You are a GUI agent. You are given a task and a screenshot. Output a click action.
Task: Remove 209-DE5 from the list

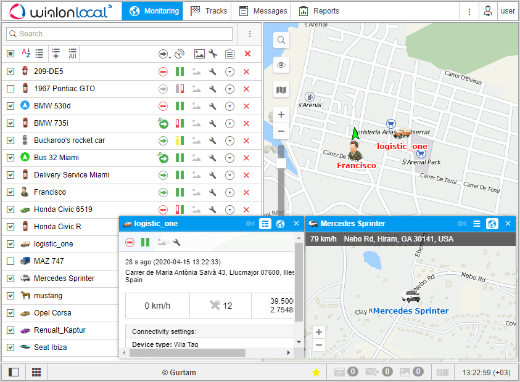coord(246,71)
